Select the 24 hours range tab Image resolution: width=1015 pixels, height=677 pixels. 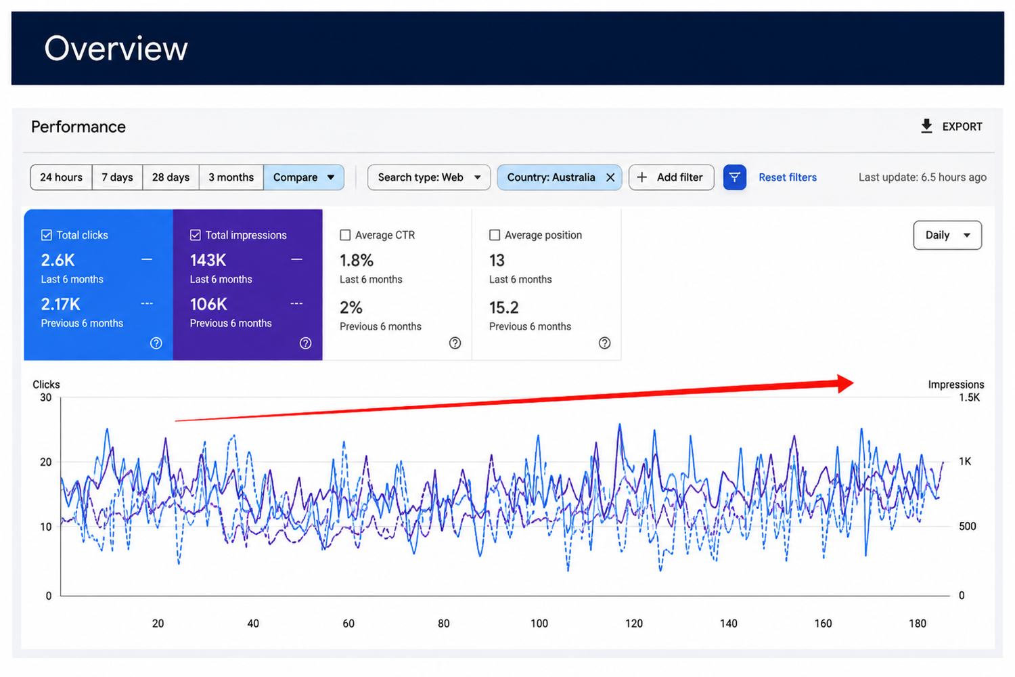pyautogui.click(x=62, y=177)
